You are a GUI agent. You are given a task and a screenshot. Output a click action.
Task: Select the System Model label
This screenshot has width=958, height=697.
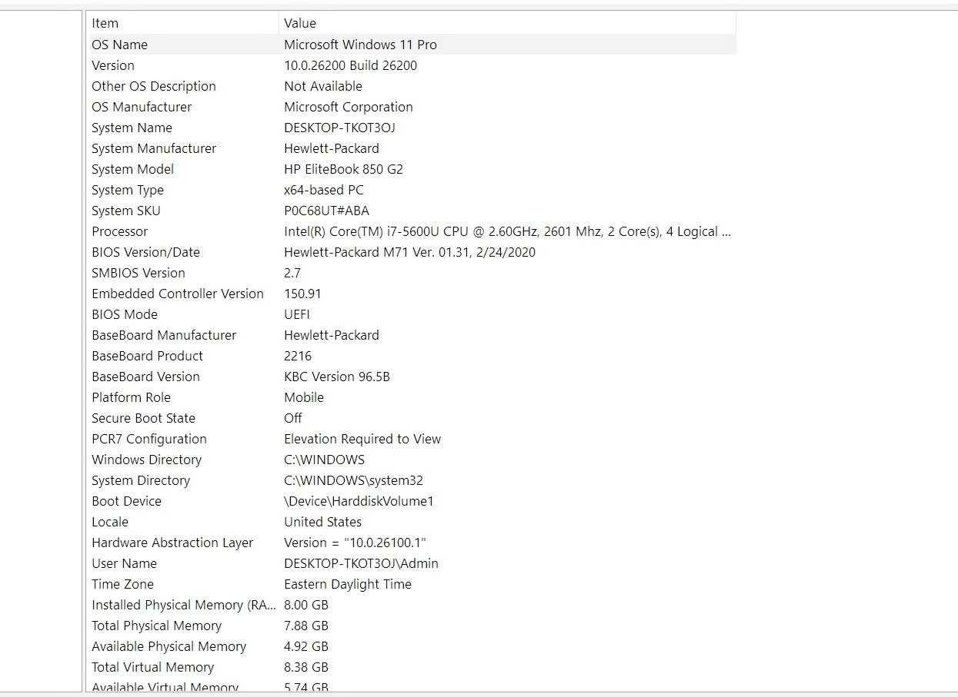coord(132,169)
